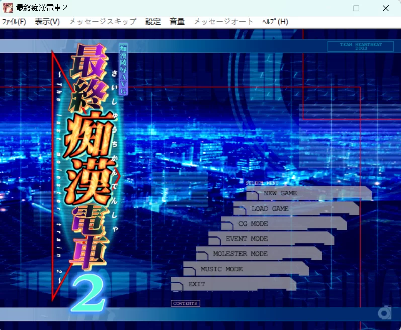
Task: Click the メッセージスキップ menu item
Action: (103, 22)
